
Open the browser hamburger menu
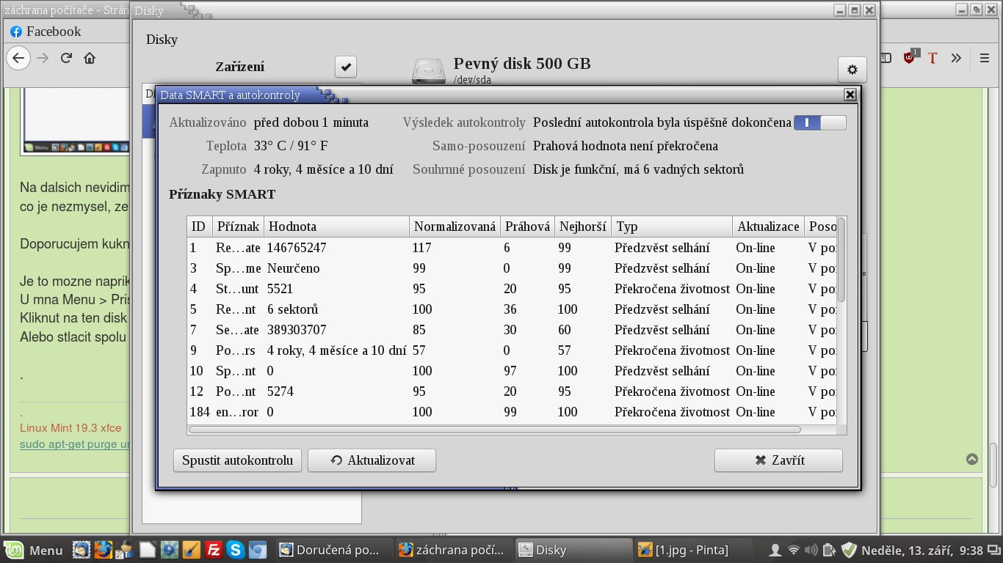coord(983,58)
